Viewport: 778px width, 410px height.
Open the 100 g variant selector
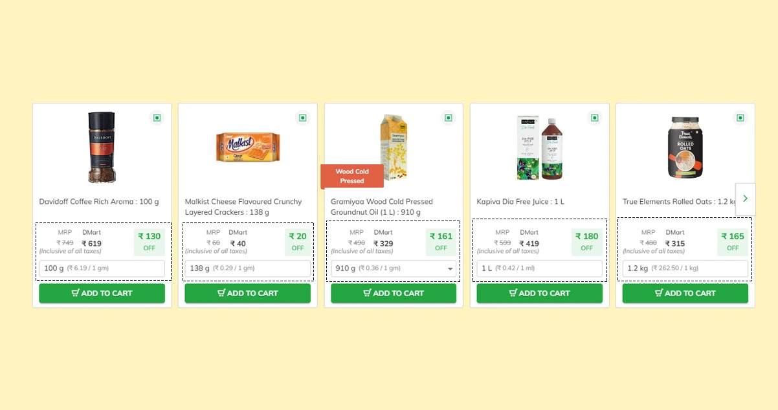click(x=102, y=268)
